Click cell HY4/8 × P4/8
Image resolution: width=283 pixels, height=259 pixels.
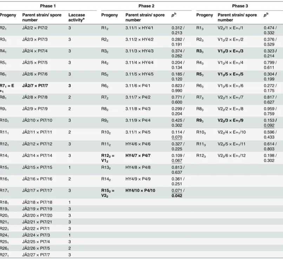click(x=138, y=167)
